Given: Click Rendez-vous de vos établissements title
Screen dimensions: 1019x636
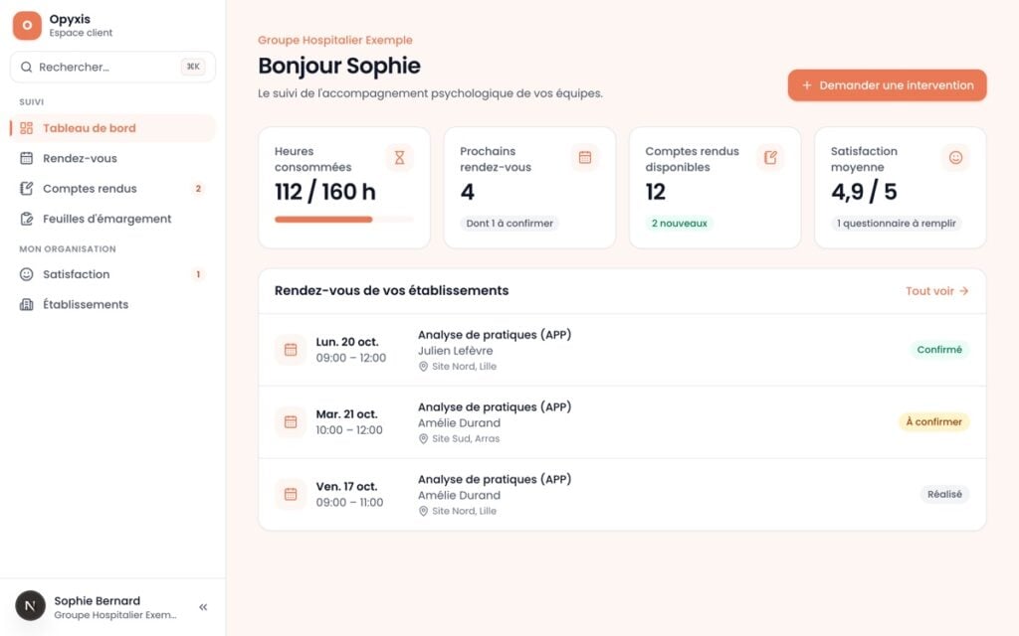Looking at the screenshot, I should (391, 291).
